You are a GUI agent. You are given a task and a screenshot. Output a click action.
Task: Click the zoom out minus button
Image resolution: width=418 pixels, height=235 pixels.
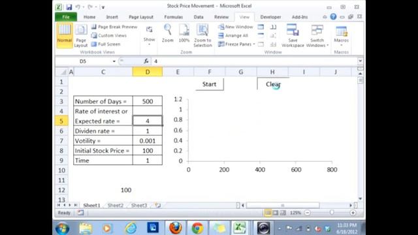click(308, 213)
